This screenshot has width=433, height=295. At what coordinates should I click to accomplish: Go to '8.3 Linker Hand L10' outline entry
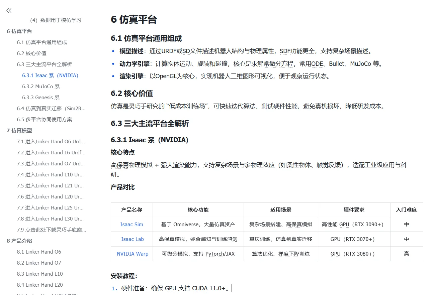click(x=40, y=274)
